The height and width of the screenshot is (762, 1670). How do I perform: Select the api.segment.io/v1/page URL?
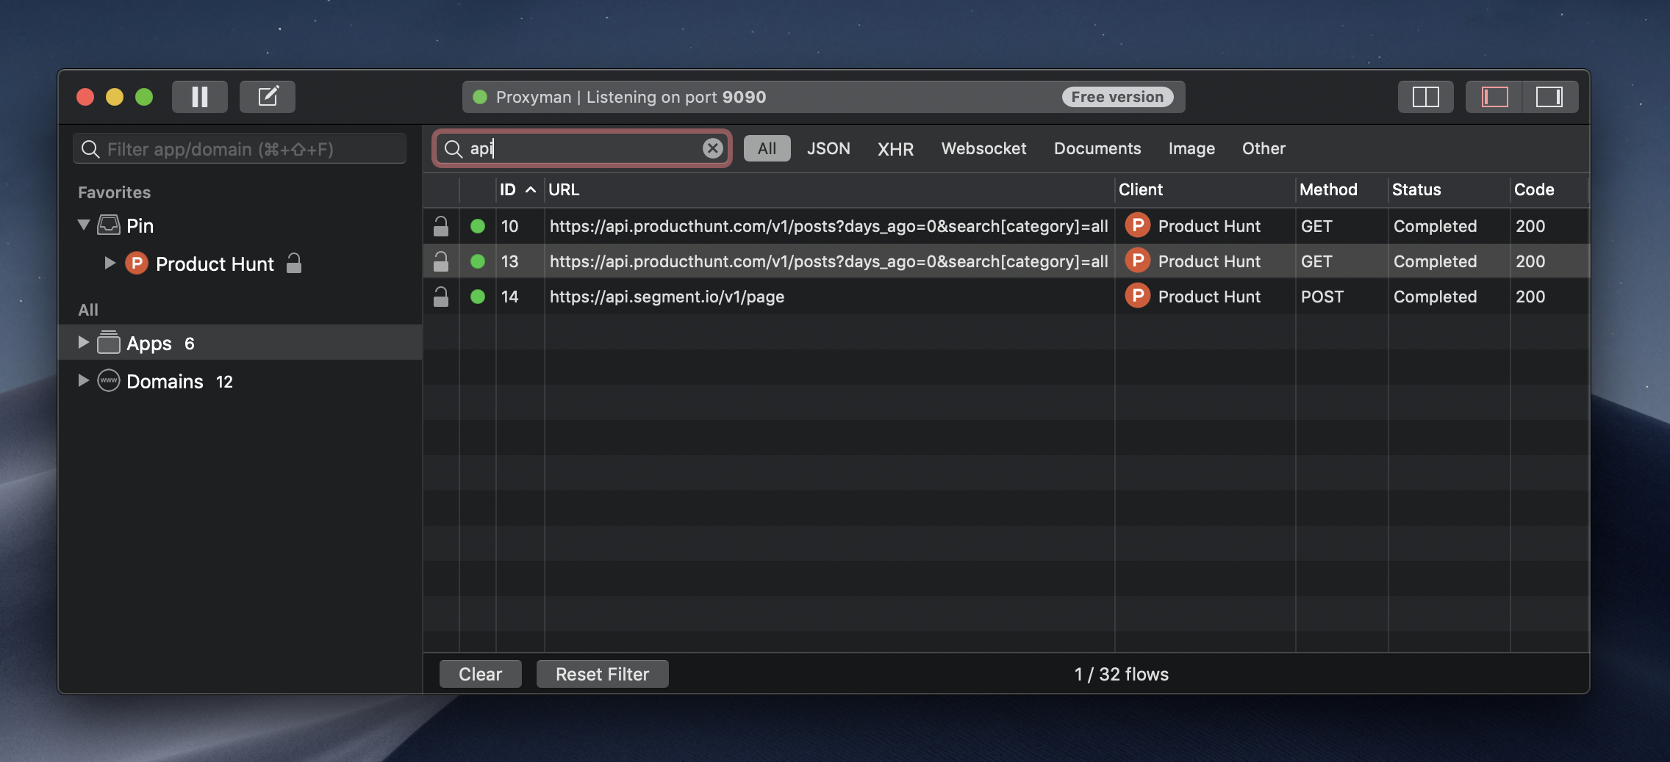pyautogui.click(x=667, y=297)
